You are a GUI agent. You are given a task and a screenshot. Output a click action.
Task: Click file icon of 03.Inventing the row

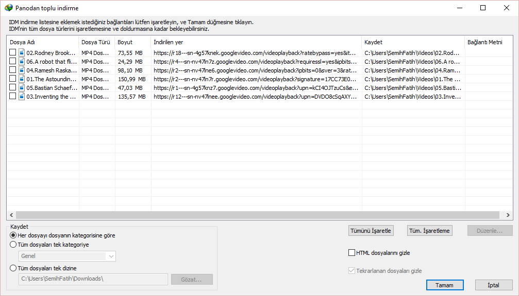click(22, 97)
